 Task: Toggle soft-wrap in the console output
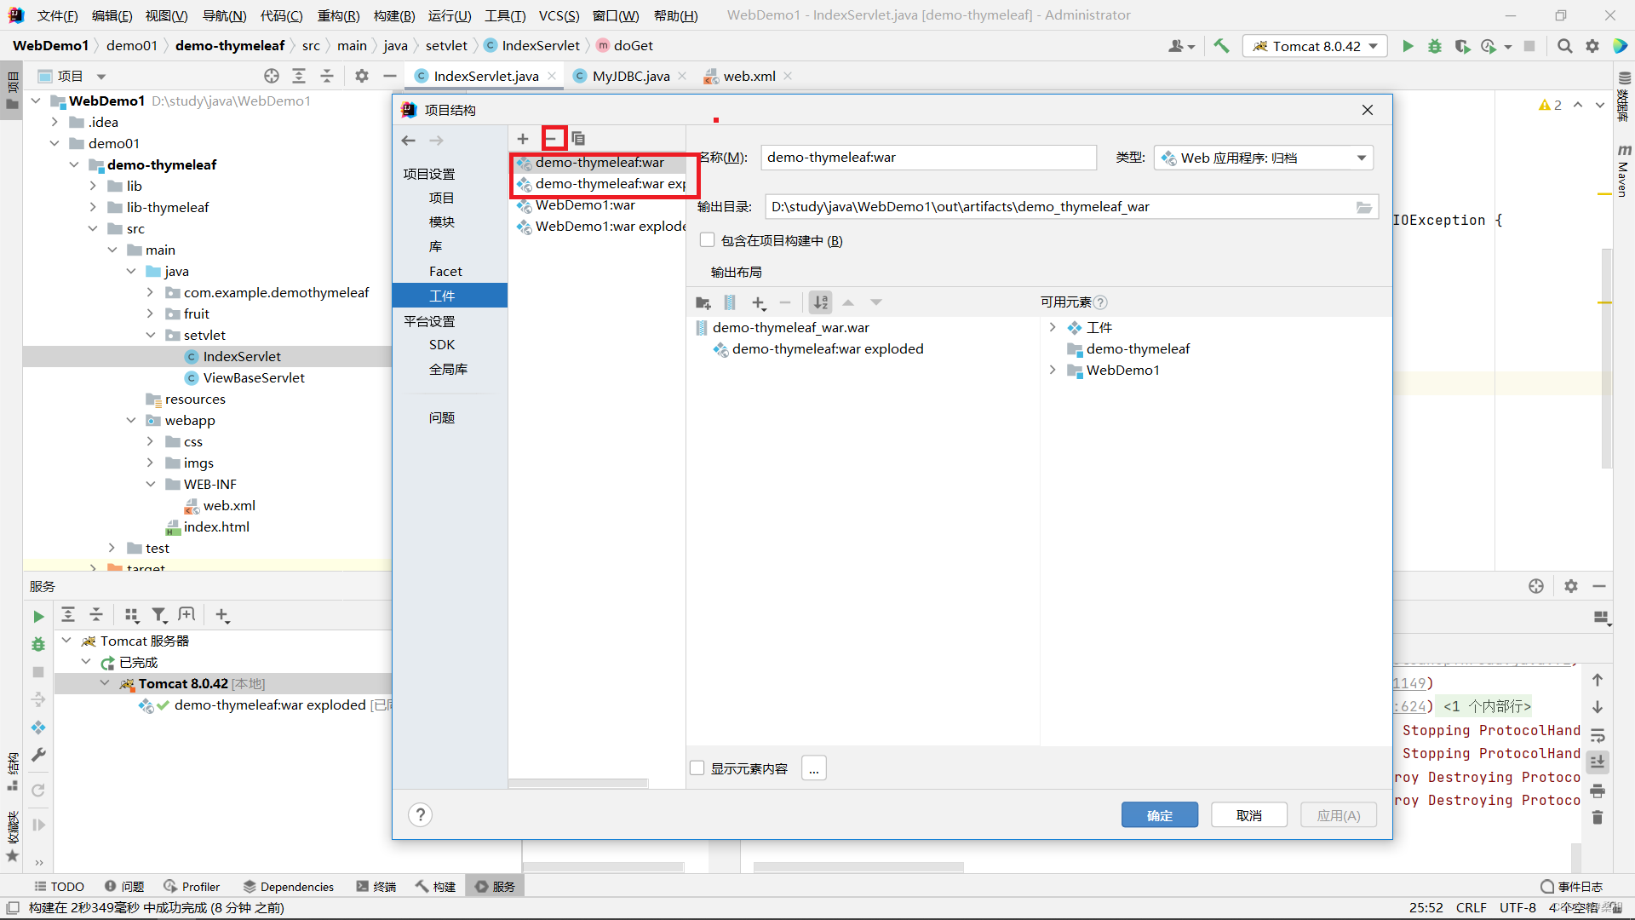point(1598,735)
